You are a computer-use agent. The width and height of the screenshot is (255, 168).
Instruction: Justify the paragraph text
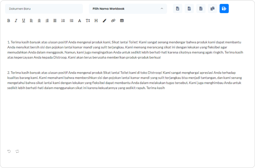click(55, 20)
